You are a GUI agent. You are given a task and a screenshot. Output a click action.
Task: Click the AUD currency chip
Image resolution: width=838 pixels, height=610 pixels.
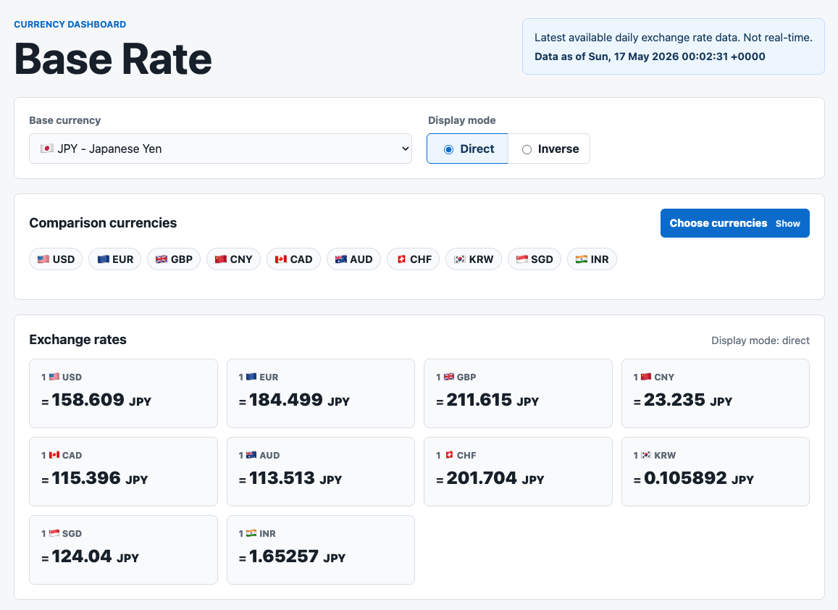[x=353, y=259]
